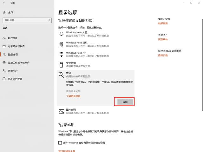Click the picture icon for 图片密码

(x=61, y=111)
